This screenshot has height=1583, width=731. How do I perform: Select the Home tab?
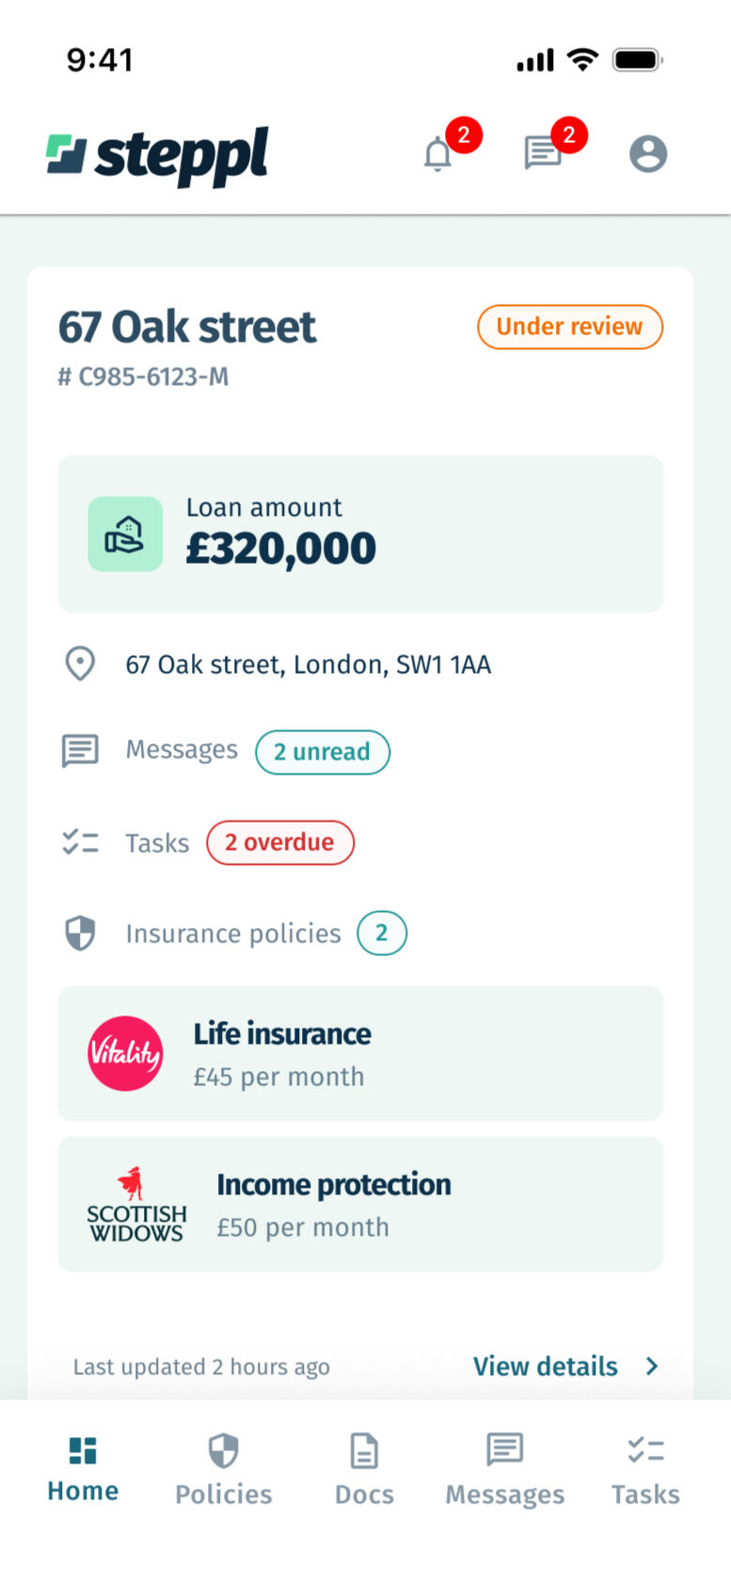83,1470
